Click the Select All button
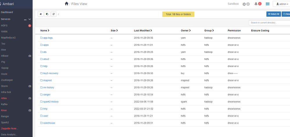Image resolution: width=290 pixels, height=137 pixels. (274, 14)
